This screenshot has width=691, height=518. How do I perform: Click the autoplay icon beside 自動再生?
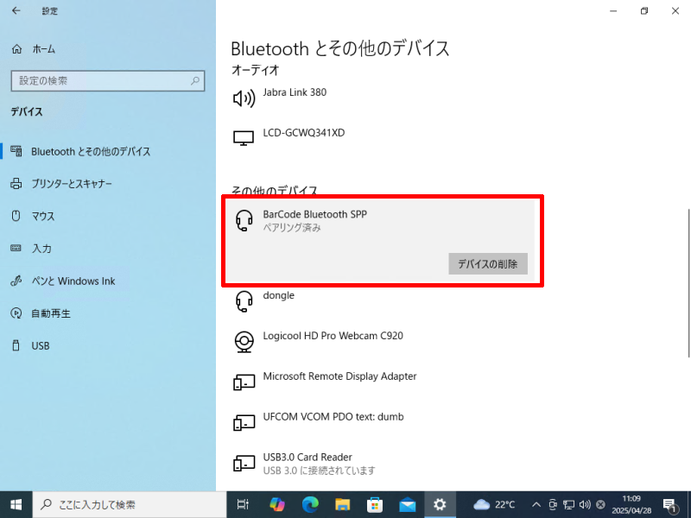(x=16, y=313)
